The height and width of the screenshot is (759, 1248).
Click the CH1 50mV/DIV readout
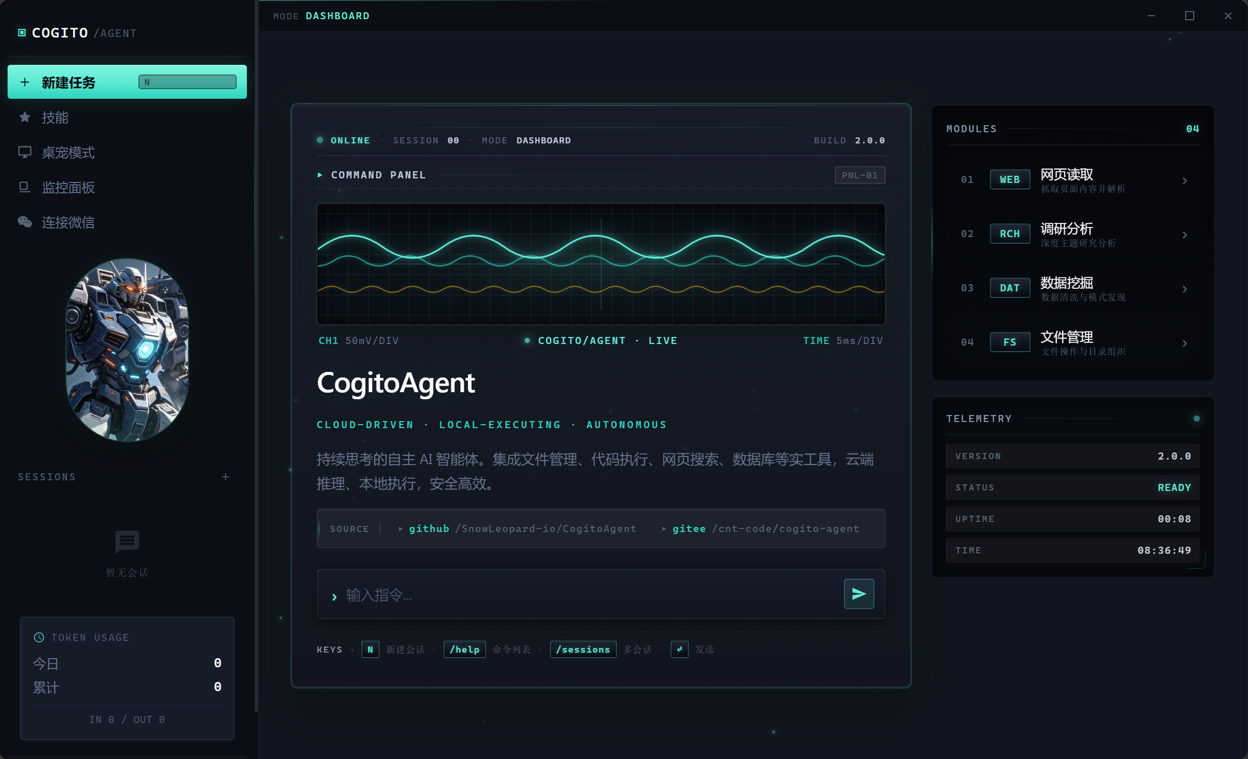click(359, 340)
